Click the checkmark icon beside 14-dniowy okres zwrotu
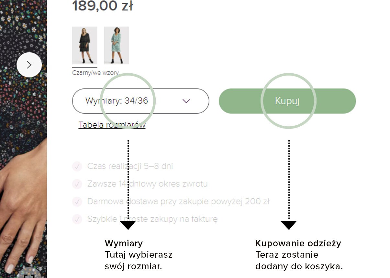390x278 pixels. (77, 184)
